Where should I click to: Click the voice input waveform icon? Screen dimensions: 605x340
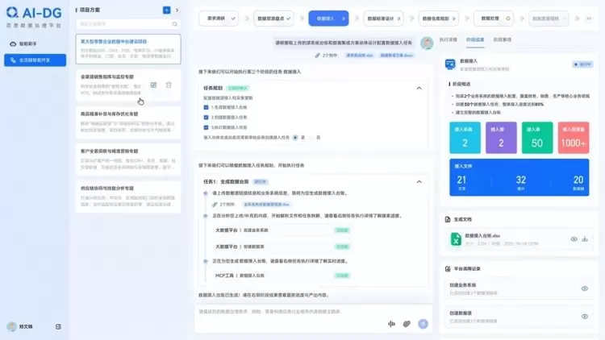point(391,324)
